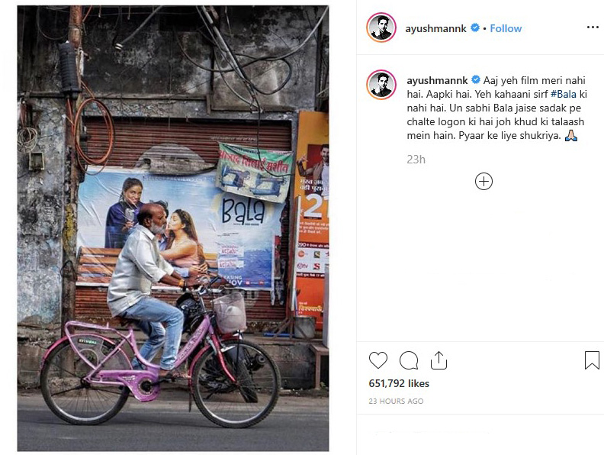Click the folded hands emoji in the caption
This screenshot has width=604, height=455.
[571, 136]
